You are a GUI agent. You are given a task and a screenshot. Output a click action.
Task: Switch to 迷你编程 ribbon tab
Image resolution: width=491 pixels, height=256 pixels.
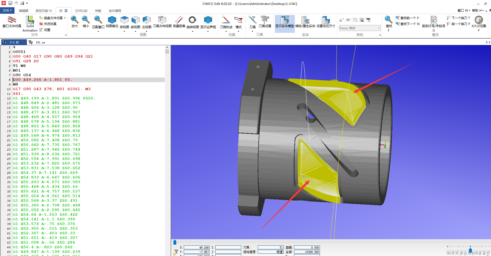point(115,11)
